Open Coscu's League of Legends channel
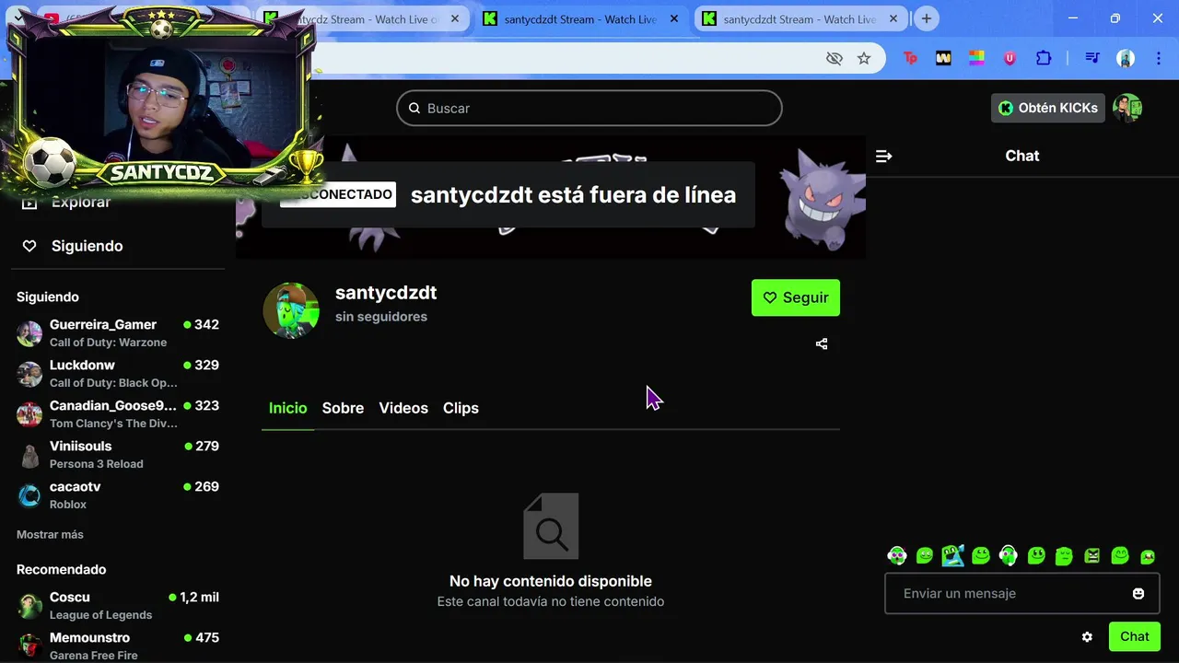 [118, 605]
